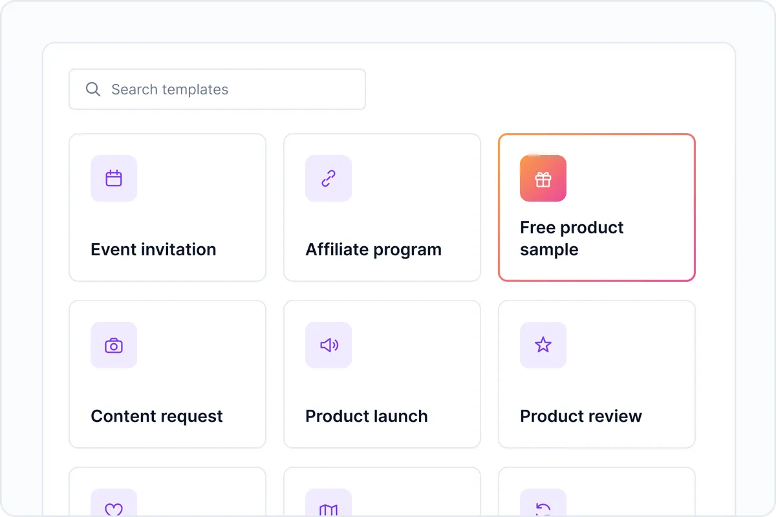
Task: Open the "Affiliate program" template title
Action: tap(374, 249)
